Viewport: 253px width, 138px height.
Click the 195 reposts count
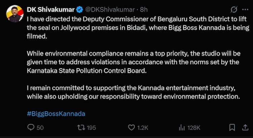click(91, 128)
